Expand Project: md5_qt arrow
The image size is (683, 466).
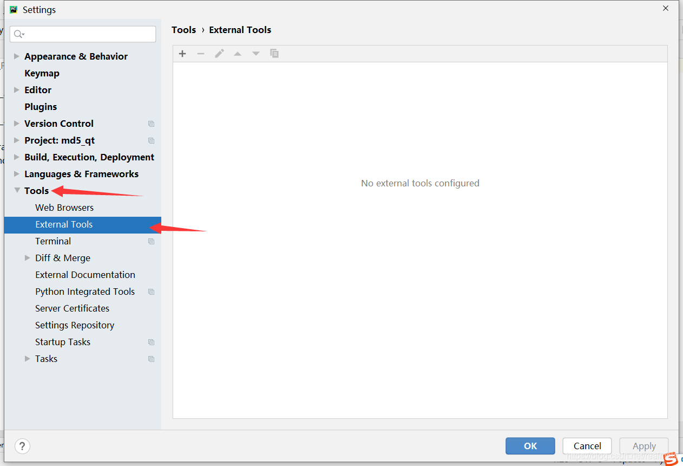pos(17,140)
